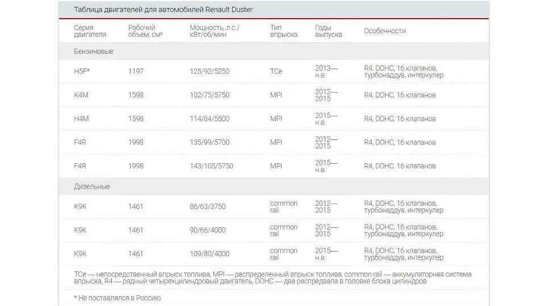Select the 'Мощность, л.с./кВт/об/мин' column header
The image size is (545, 306).
coord(215,31)
